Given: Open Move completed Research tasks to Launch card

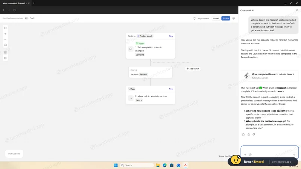Looking at the screenshot, I should point(269,76).
